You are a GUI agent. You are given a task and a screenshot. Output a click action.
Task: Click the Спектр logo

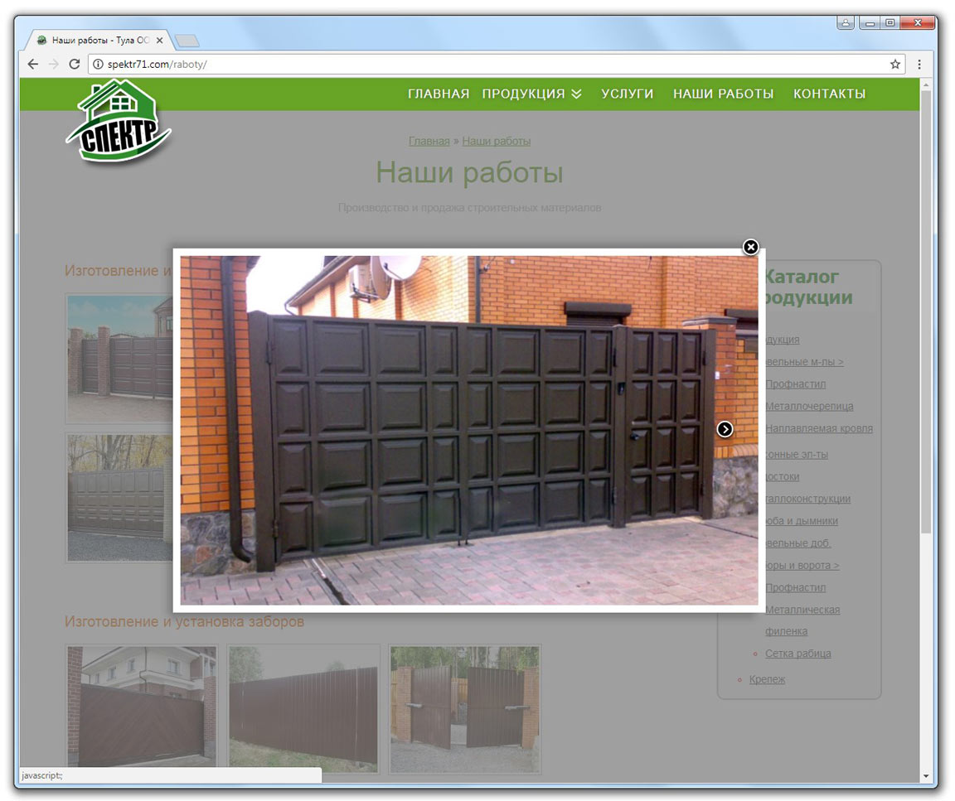pyautogui.click(x=119, y=122)
